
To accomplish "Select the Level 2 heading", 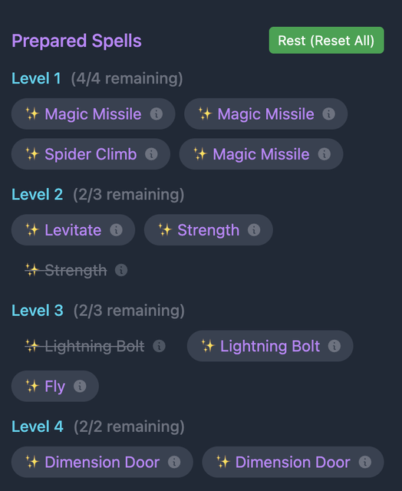I will point(38,194).
